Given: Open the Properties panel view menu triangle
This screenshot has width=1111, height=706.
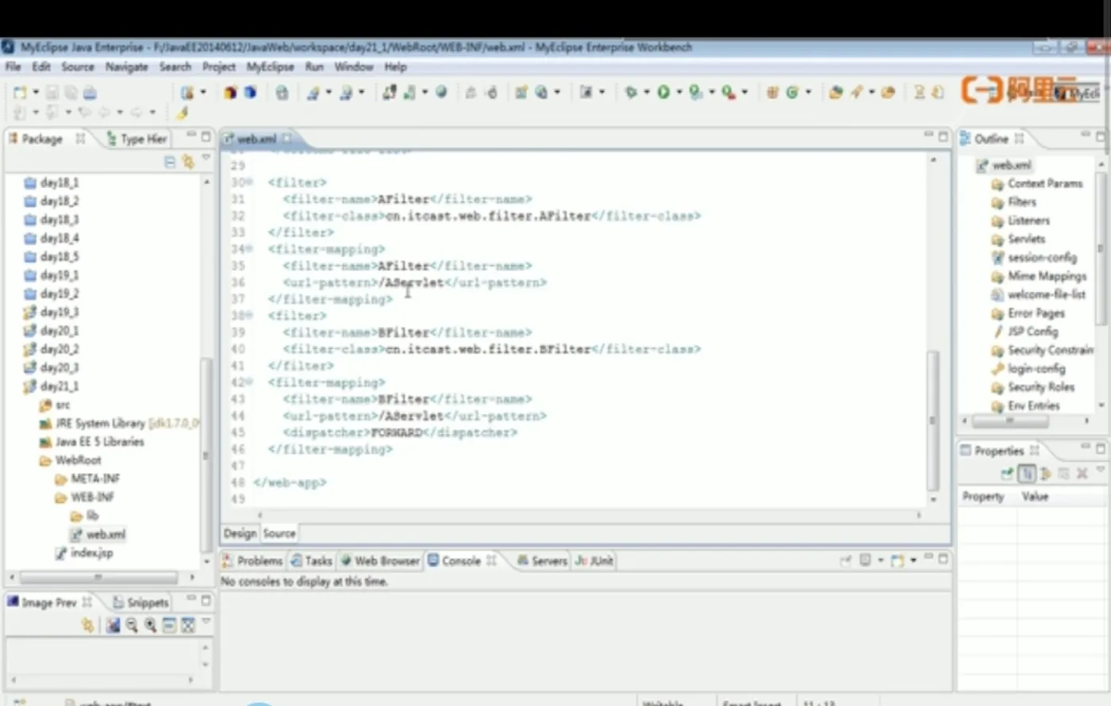Looking at the screenshot, I should [x=1101, y=470].
